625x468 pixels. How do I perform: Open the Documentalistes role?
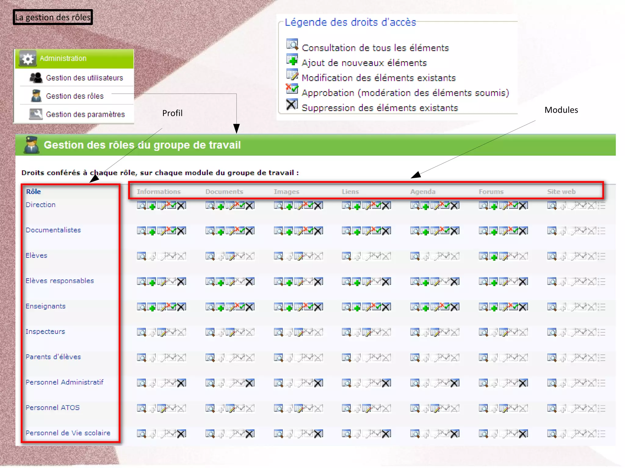pos(53,230)
